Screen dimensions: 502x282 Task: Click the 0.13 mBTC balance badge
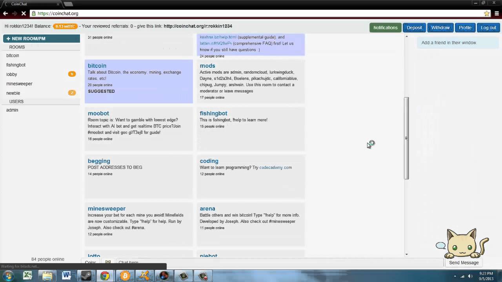pyautogui.click(x=65, y=26)
